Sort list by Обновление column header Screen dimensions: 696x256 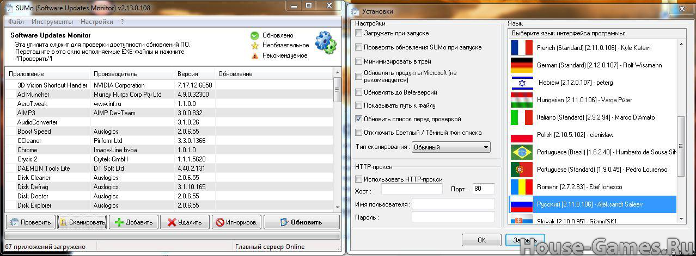[x=274, y=73]
